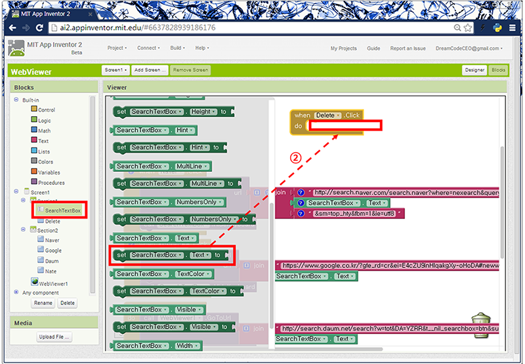Select the Nate button component

pyautogui.click(x=47, y=271)
